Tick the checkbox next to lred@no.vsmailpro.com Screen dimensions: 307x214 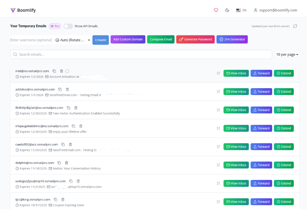67,71
